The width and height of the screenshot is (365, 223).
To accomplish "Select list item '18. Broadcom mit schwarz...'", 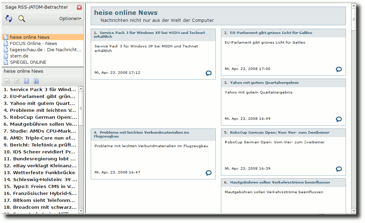I will (x=40, y=207).
